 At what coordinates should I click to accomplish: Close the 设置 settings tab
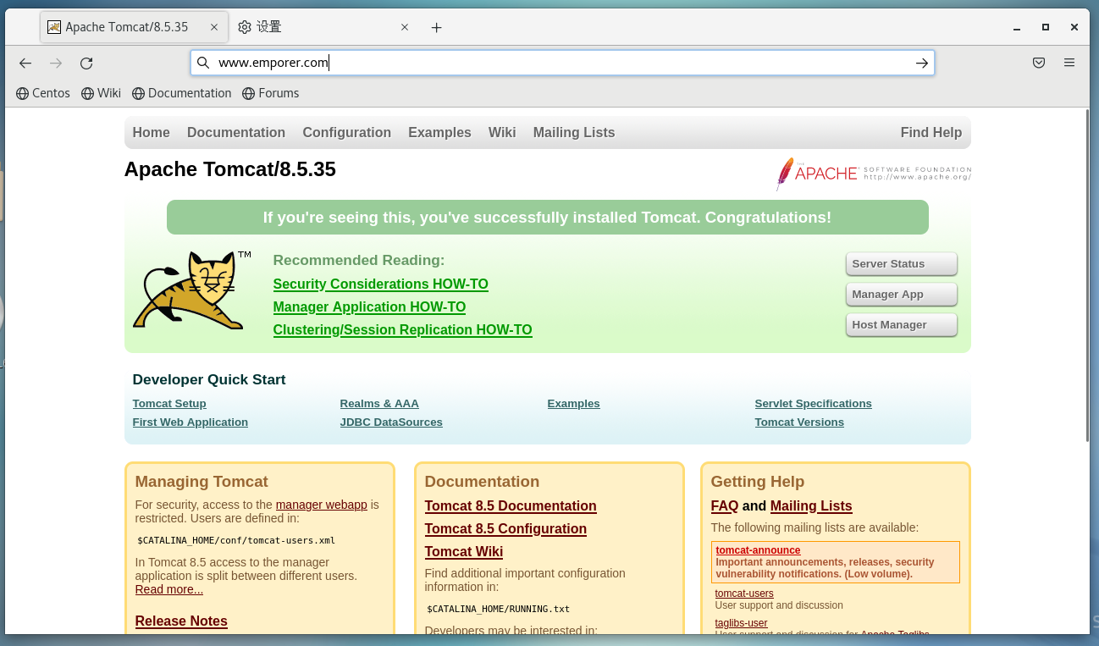pos(405,27)
